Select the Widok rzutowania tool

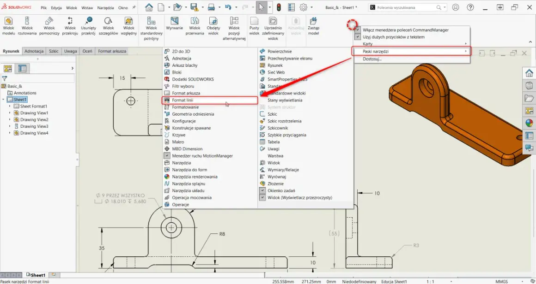pos(27,26)
